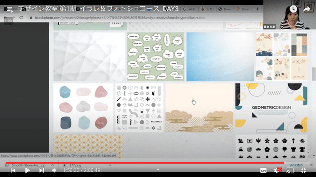This screenshot has width=316, height=177.
Task: Open the blue gradient background thumbnail
Action: click(x=220, y=57)
